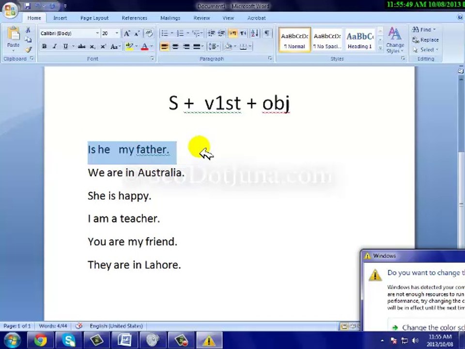
Task: Launch Chrome from the taskbar
Action: 40,340
